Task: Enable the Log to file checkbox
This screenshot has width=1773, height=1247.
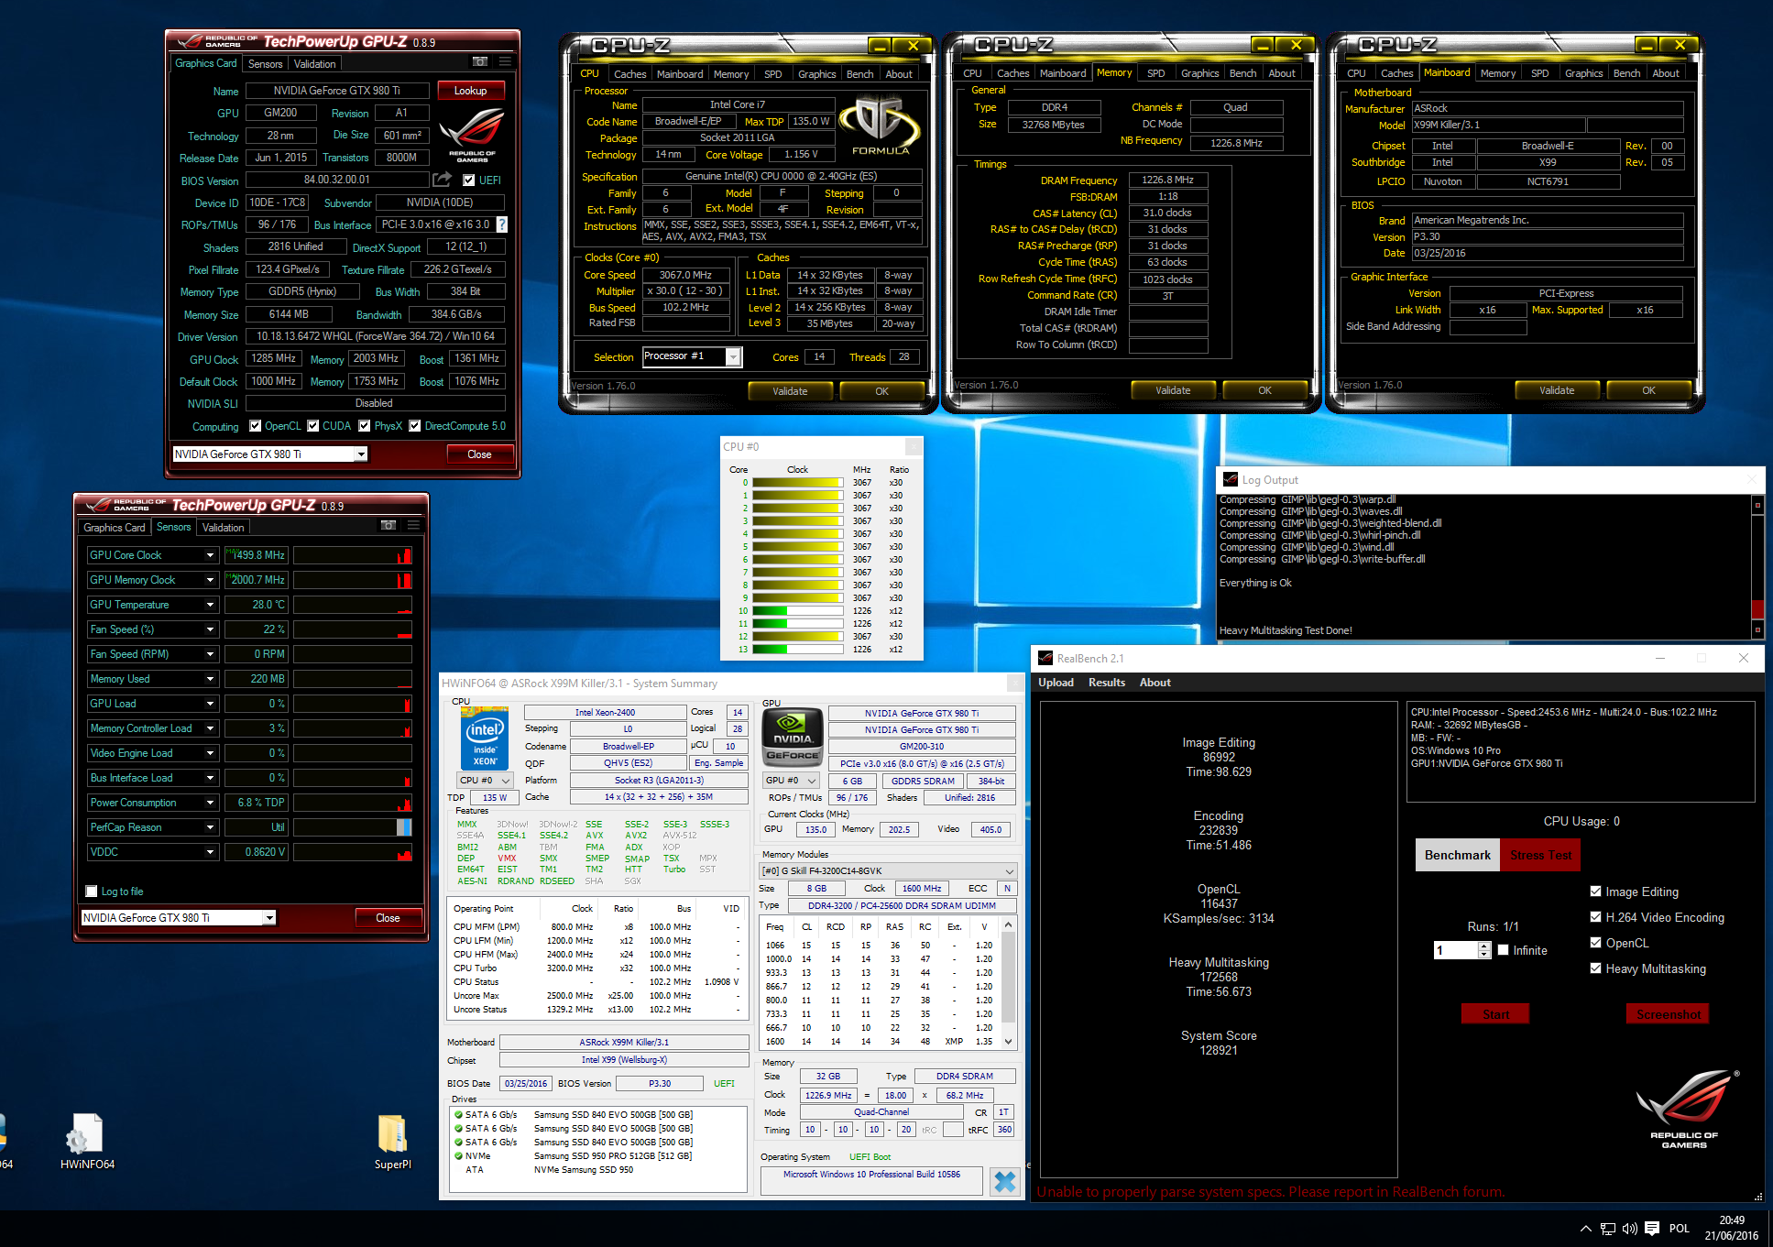Action: (x=91, y=891)
